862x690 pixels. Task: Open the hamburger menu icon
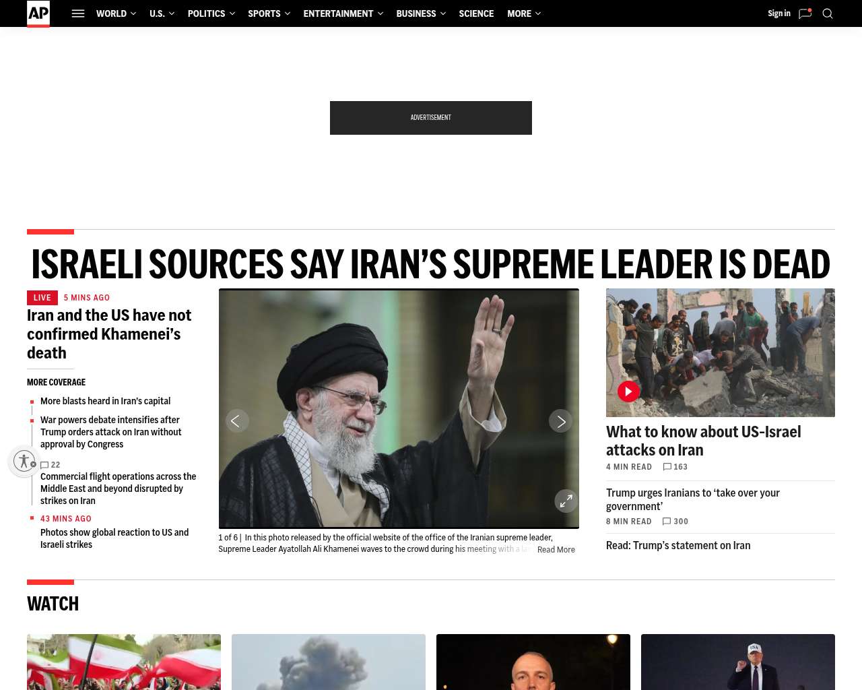click(x=78, y=13)
